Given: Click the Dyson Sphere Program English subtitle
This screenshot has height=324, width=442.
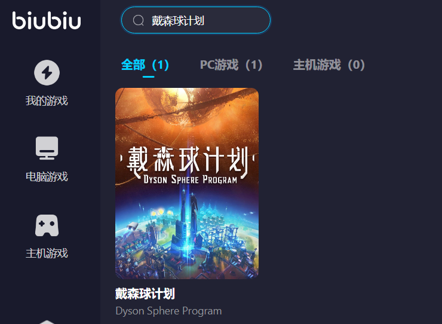Looking at the screenshot, I should [168, 311].
